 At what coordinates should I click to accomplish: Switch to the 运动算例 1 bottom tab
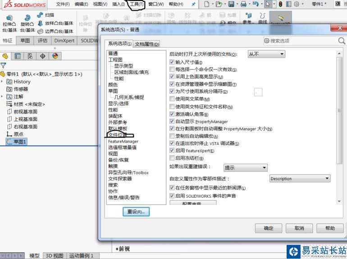point(81,256)
